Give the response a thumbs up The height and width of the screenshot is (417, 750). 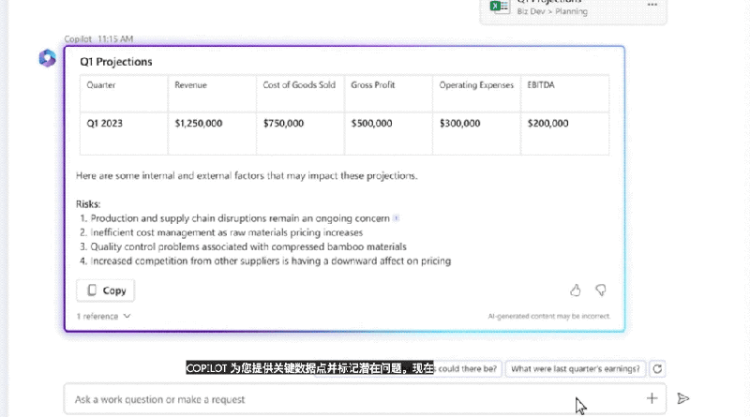[576, 290]
